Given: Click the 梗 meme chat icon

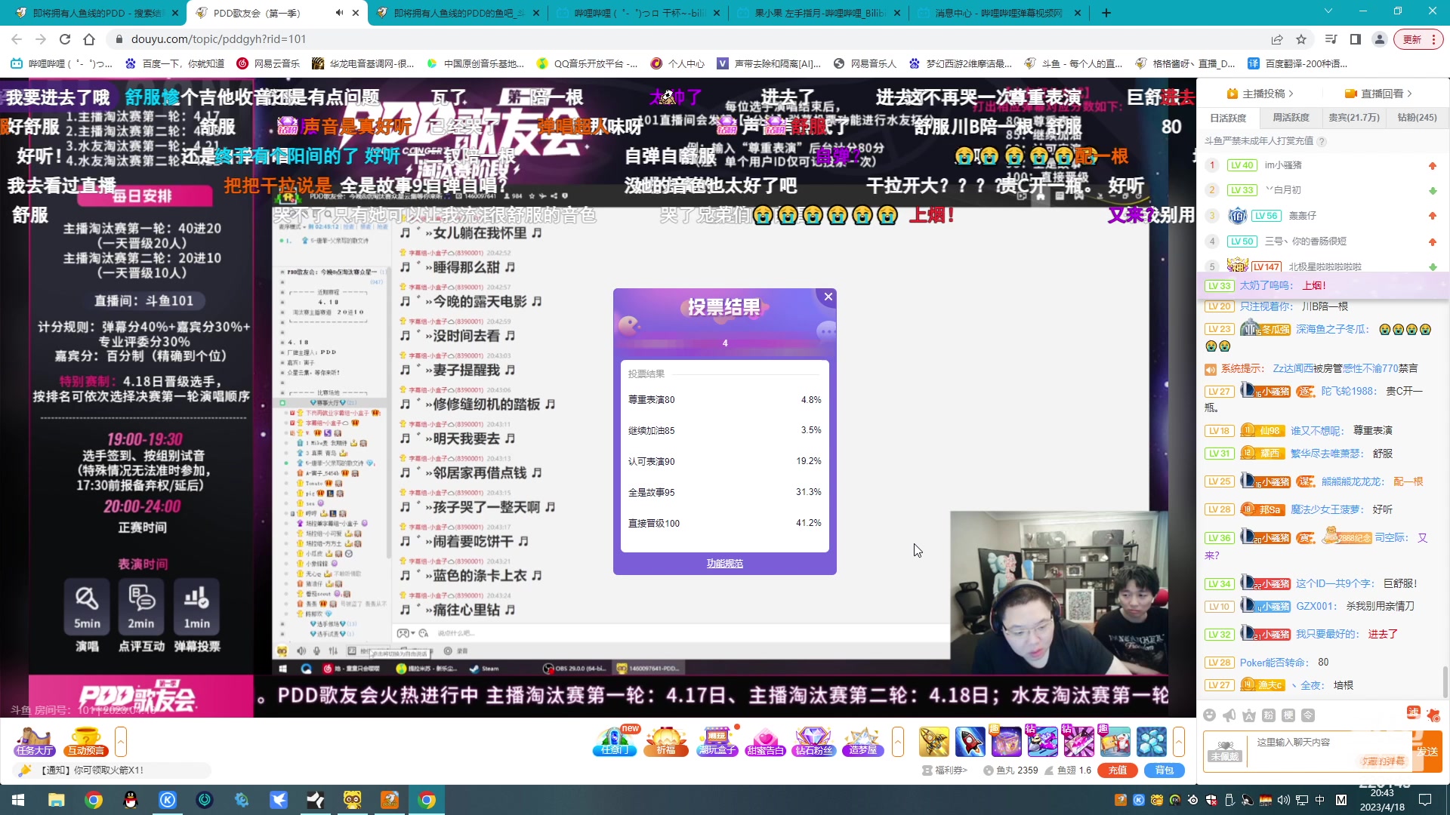Looking at the screenshot, I should pos(1288,715).
